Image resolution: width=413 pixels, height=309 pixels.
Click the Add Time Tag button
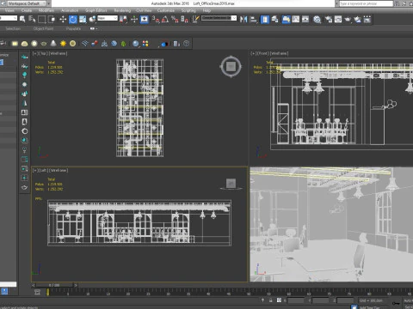[370, 307]
